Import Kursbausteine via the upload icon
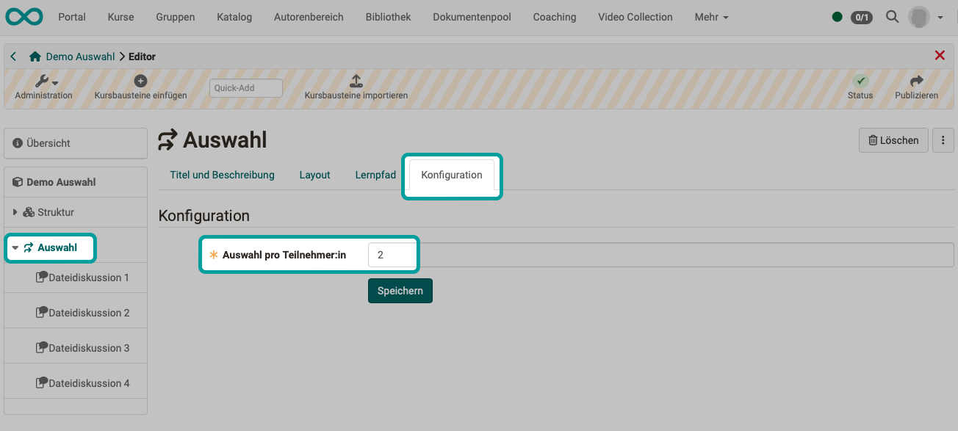958x431 pixels. point(356,82)
